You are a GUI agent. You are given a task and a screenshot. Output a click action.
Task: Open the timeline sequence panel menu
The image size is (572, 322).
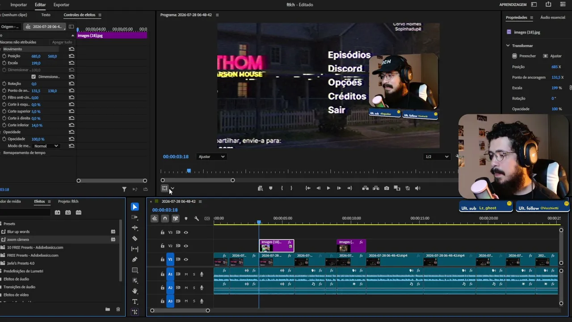(200, 201)
